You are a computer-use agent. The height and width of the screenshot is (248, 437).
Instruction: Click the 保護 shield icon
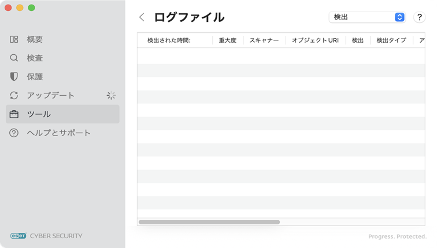[14, 77]
